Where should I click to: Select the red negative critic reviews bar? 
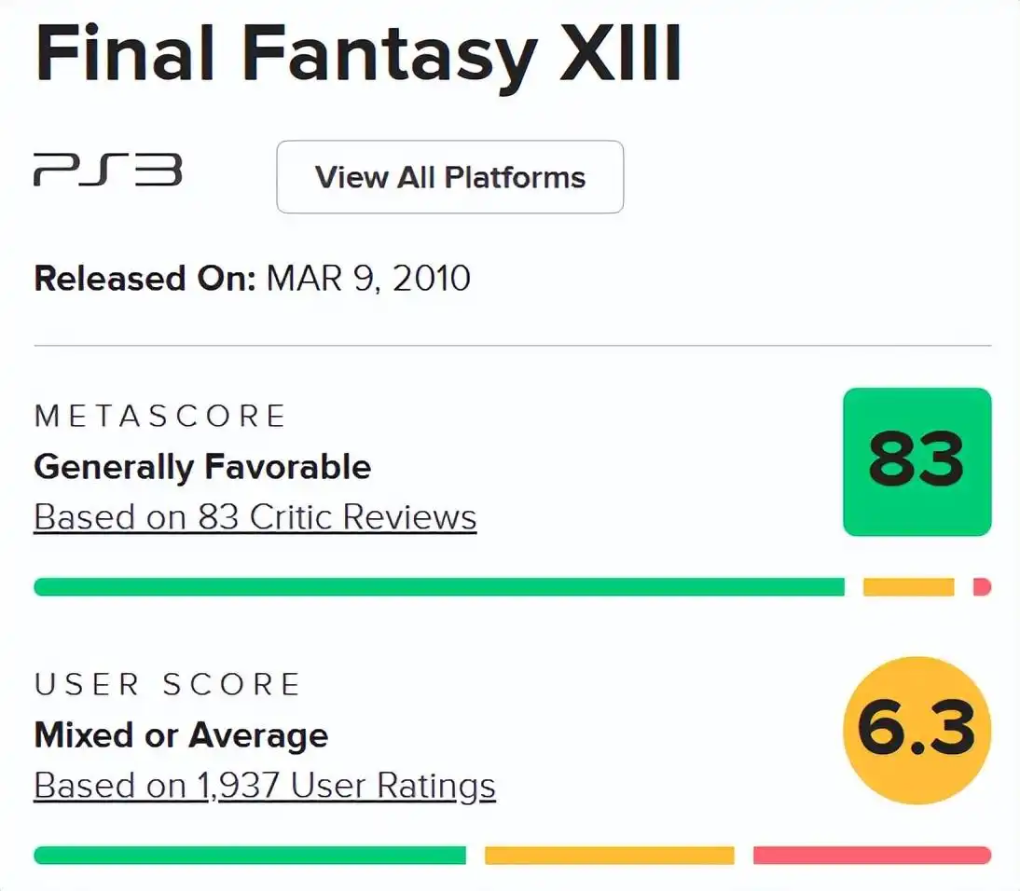point(981,587)
